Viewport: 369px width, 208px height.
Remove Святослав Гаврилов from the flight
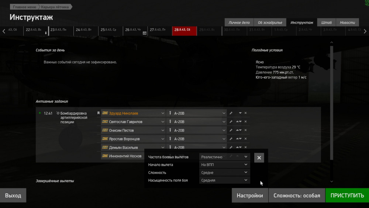coord(245,122)
